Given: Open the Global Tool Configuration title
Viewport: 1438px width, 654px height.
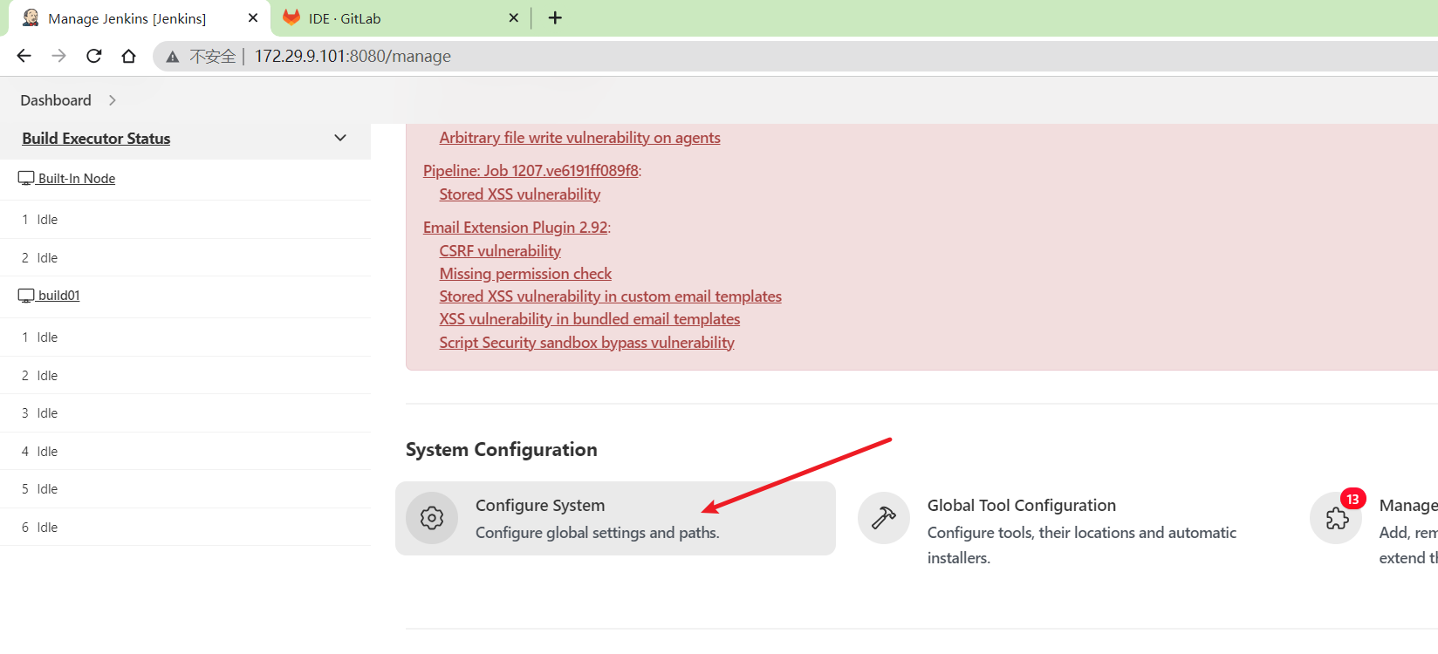Looking at the screenshot, I should pyautogui.click(x=1021, y=506).
